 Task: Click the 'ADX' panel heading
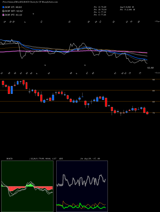(x=61, y=159)
